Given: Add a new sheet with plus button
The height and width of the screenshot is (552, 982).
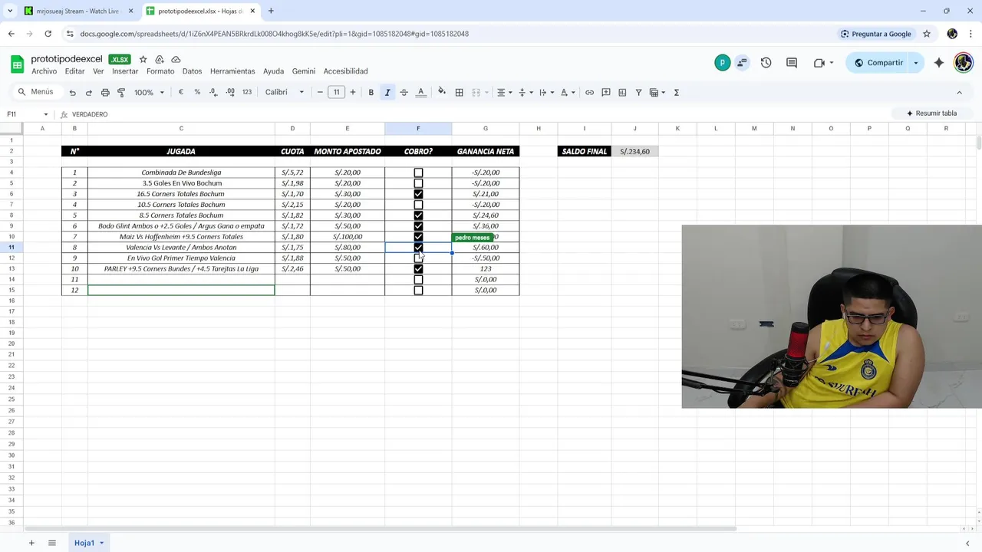Looking at the screenshot, I should [x=31, y=543].
